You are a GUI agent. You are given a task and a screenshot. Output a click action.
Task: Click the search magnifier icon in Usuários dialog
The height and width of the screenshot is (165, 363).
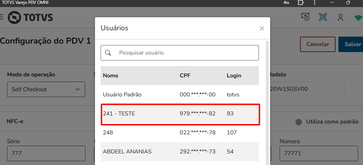coord(108,53)
